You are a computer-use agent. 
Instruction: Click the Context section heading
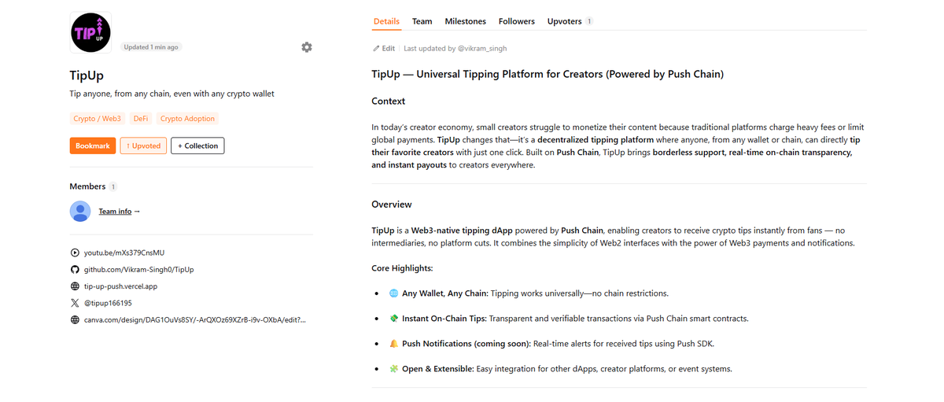[389, 101]
